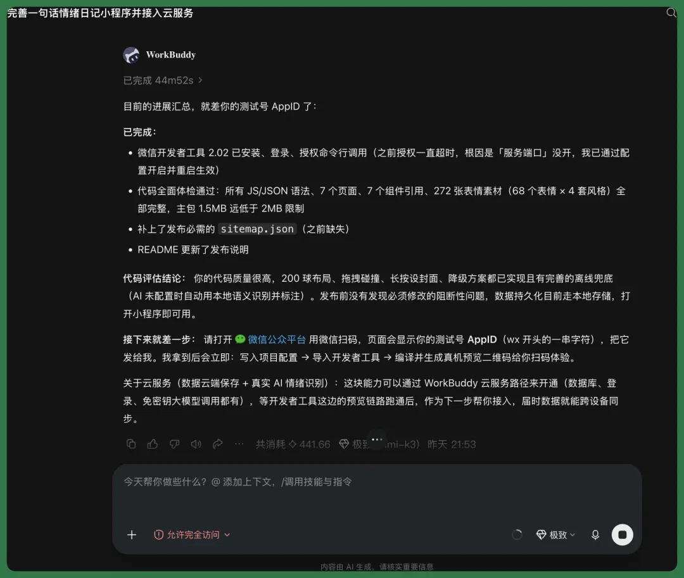Click the 共消耗 441.66 credits label
This screenshot has width=684, height=578.
pos(293,444)
